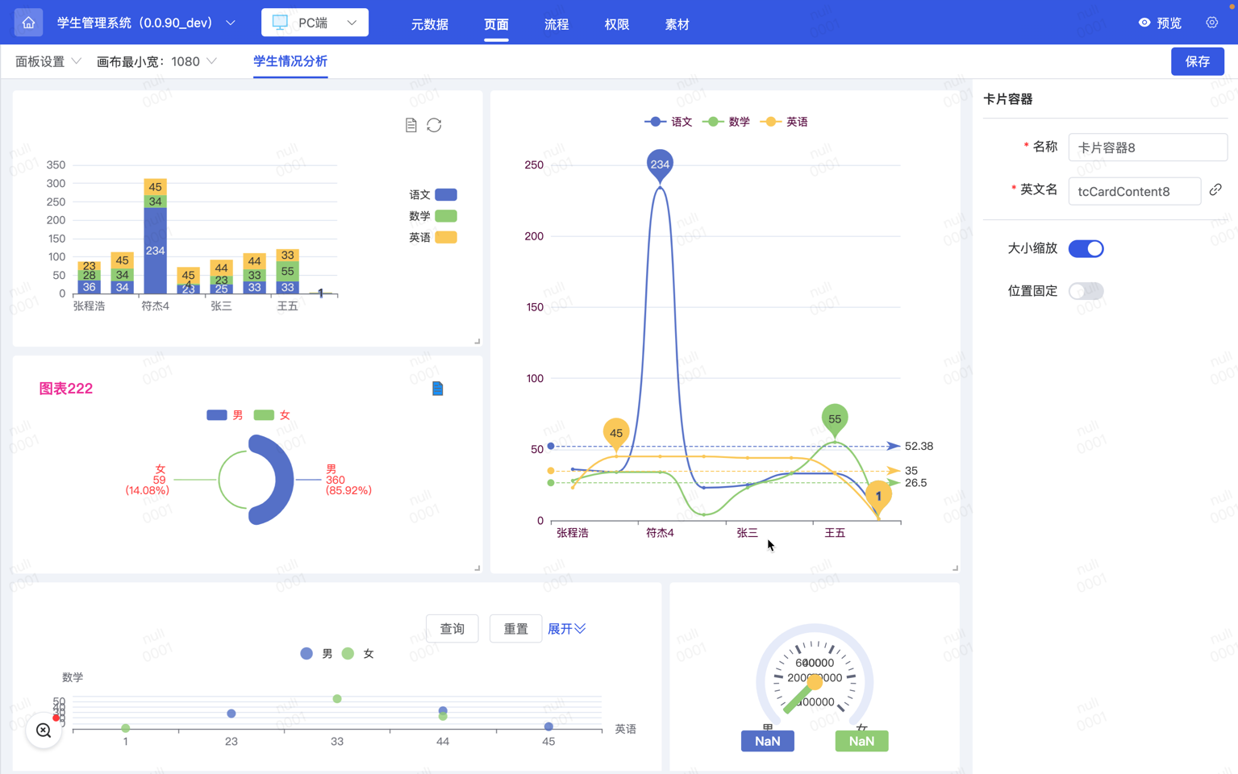Click the link icon beside 英文名 field

[1215, 189]
